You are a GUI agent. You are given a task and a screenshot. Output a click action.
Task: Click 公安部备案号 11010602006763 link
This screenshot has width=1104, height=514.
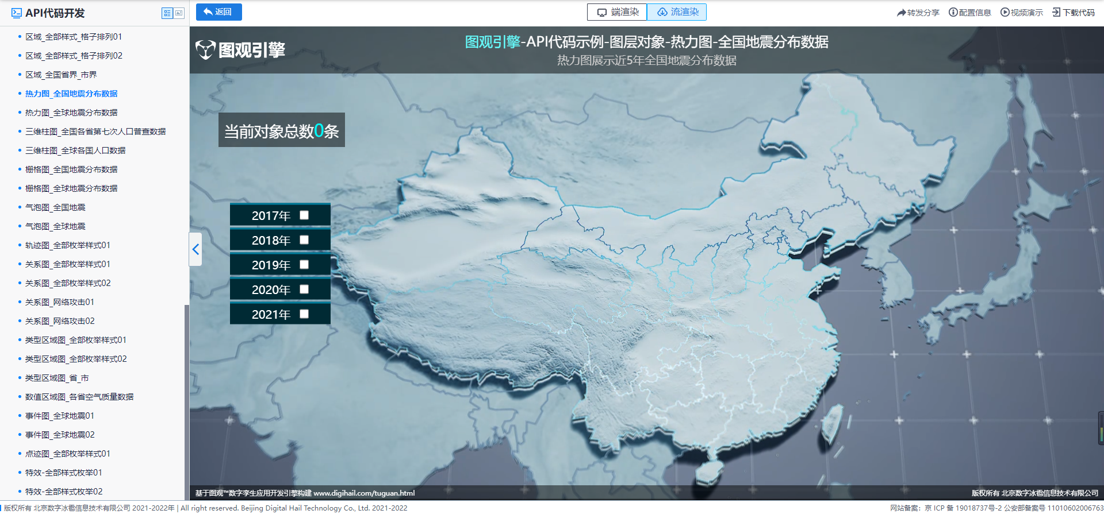[x=1054, y=508]
